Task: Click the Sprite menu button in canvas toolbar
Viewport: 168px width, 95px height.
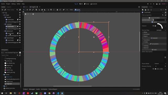Action: (77, 10)
